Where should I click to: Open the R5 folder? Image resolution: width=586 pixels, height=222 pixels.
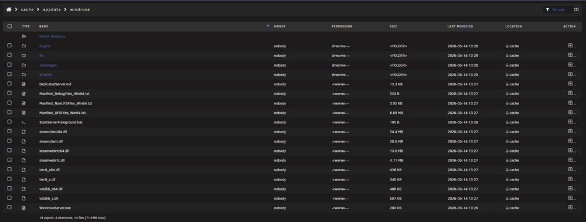coord(42,56)
